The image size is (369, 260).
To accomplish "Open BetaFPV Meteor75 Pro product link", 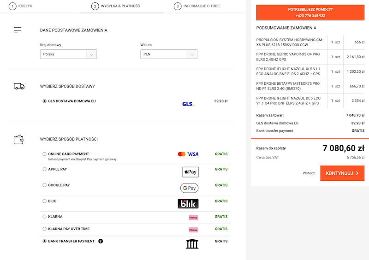I will [x=288, y=86].
